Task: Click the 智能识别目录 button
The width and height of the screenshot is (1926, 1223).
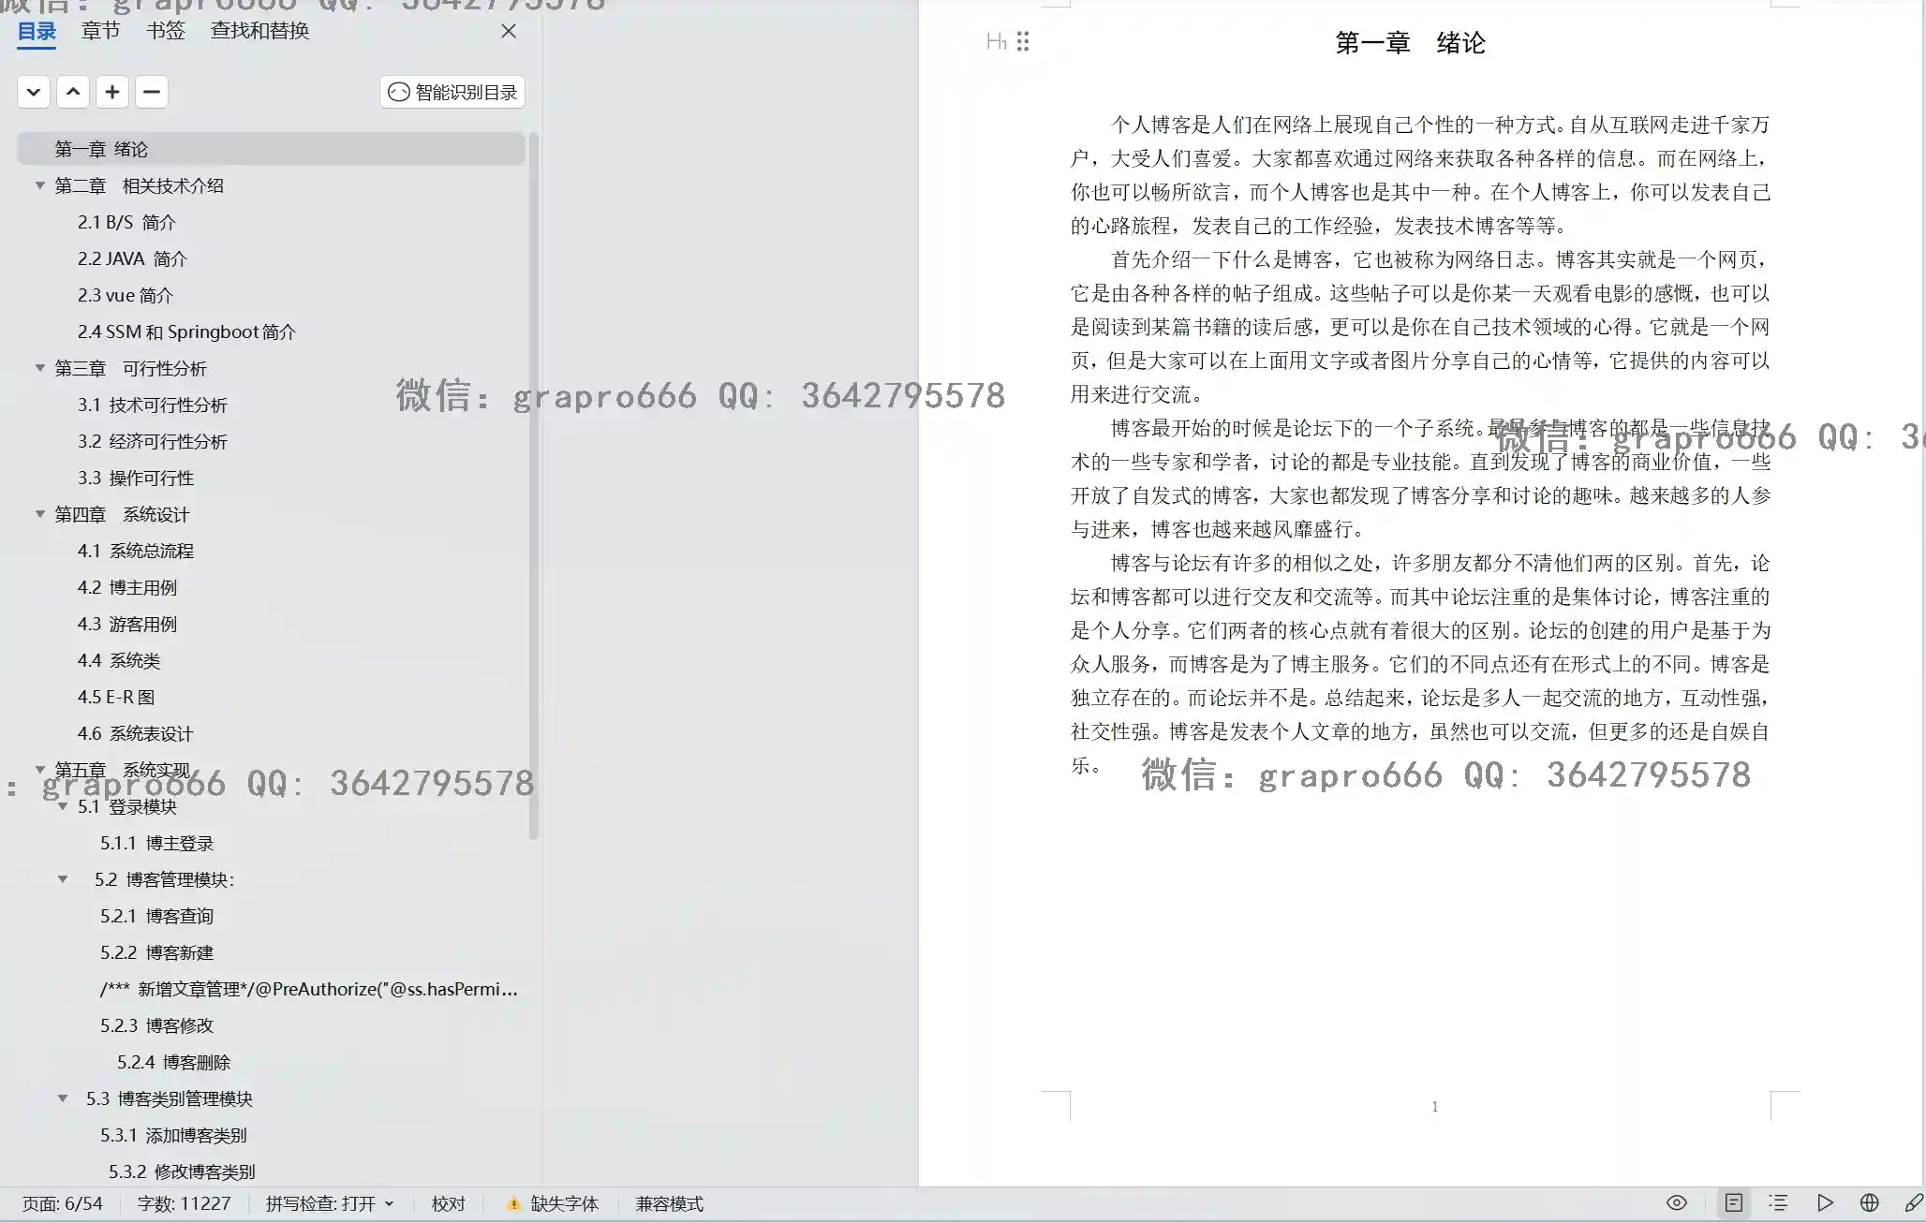Action: (452, 92)
